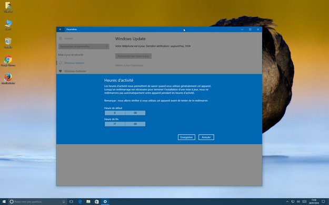
Task: Click the Settings gear taskbar icon
Action: [x=105, y=202]
